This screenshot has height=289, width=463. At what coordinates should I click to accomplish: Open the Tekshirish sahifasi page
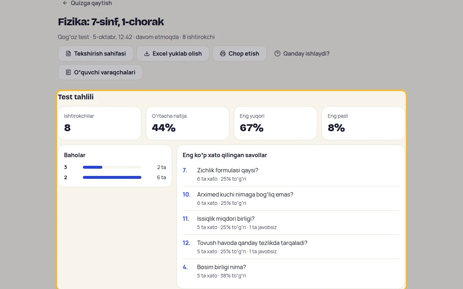point(95,53)
